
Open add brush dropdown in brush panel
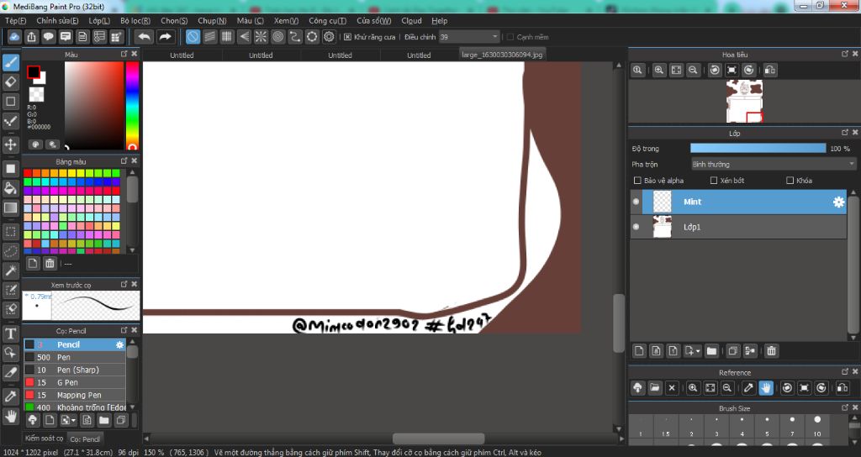pyautogui.click(x=69, y=420)
